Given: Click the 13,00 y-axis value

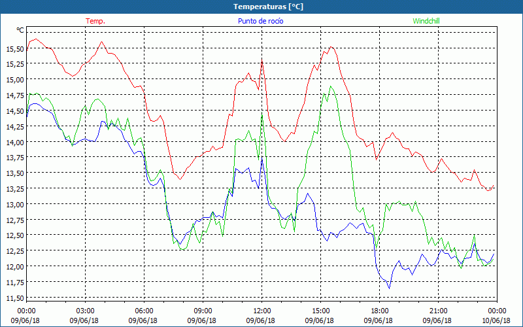Looking at the screenshot, I should coord(15,204).
